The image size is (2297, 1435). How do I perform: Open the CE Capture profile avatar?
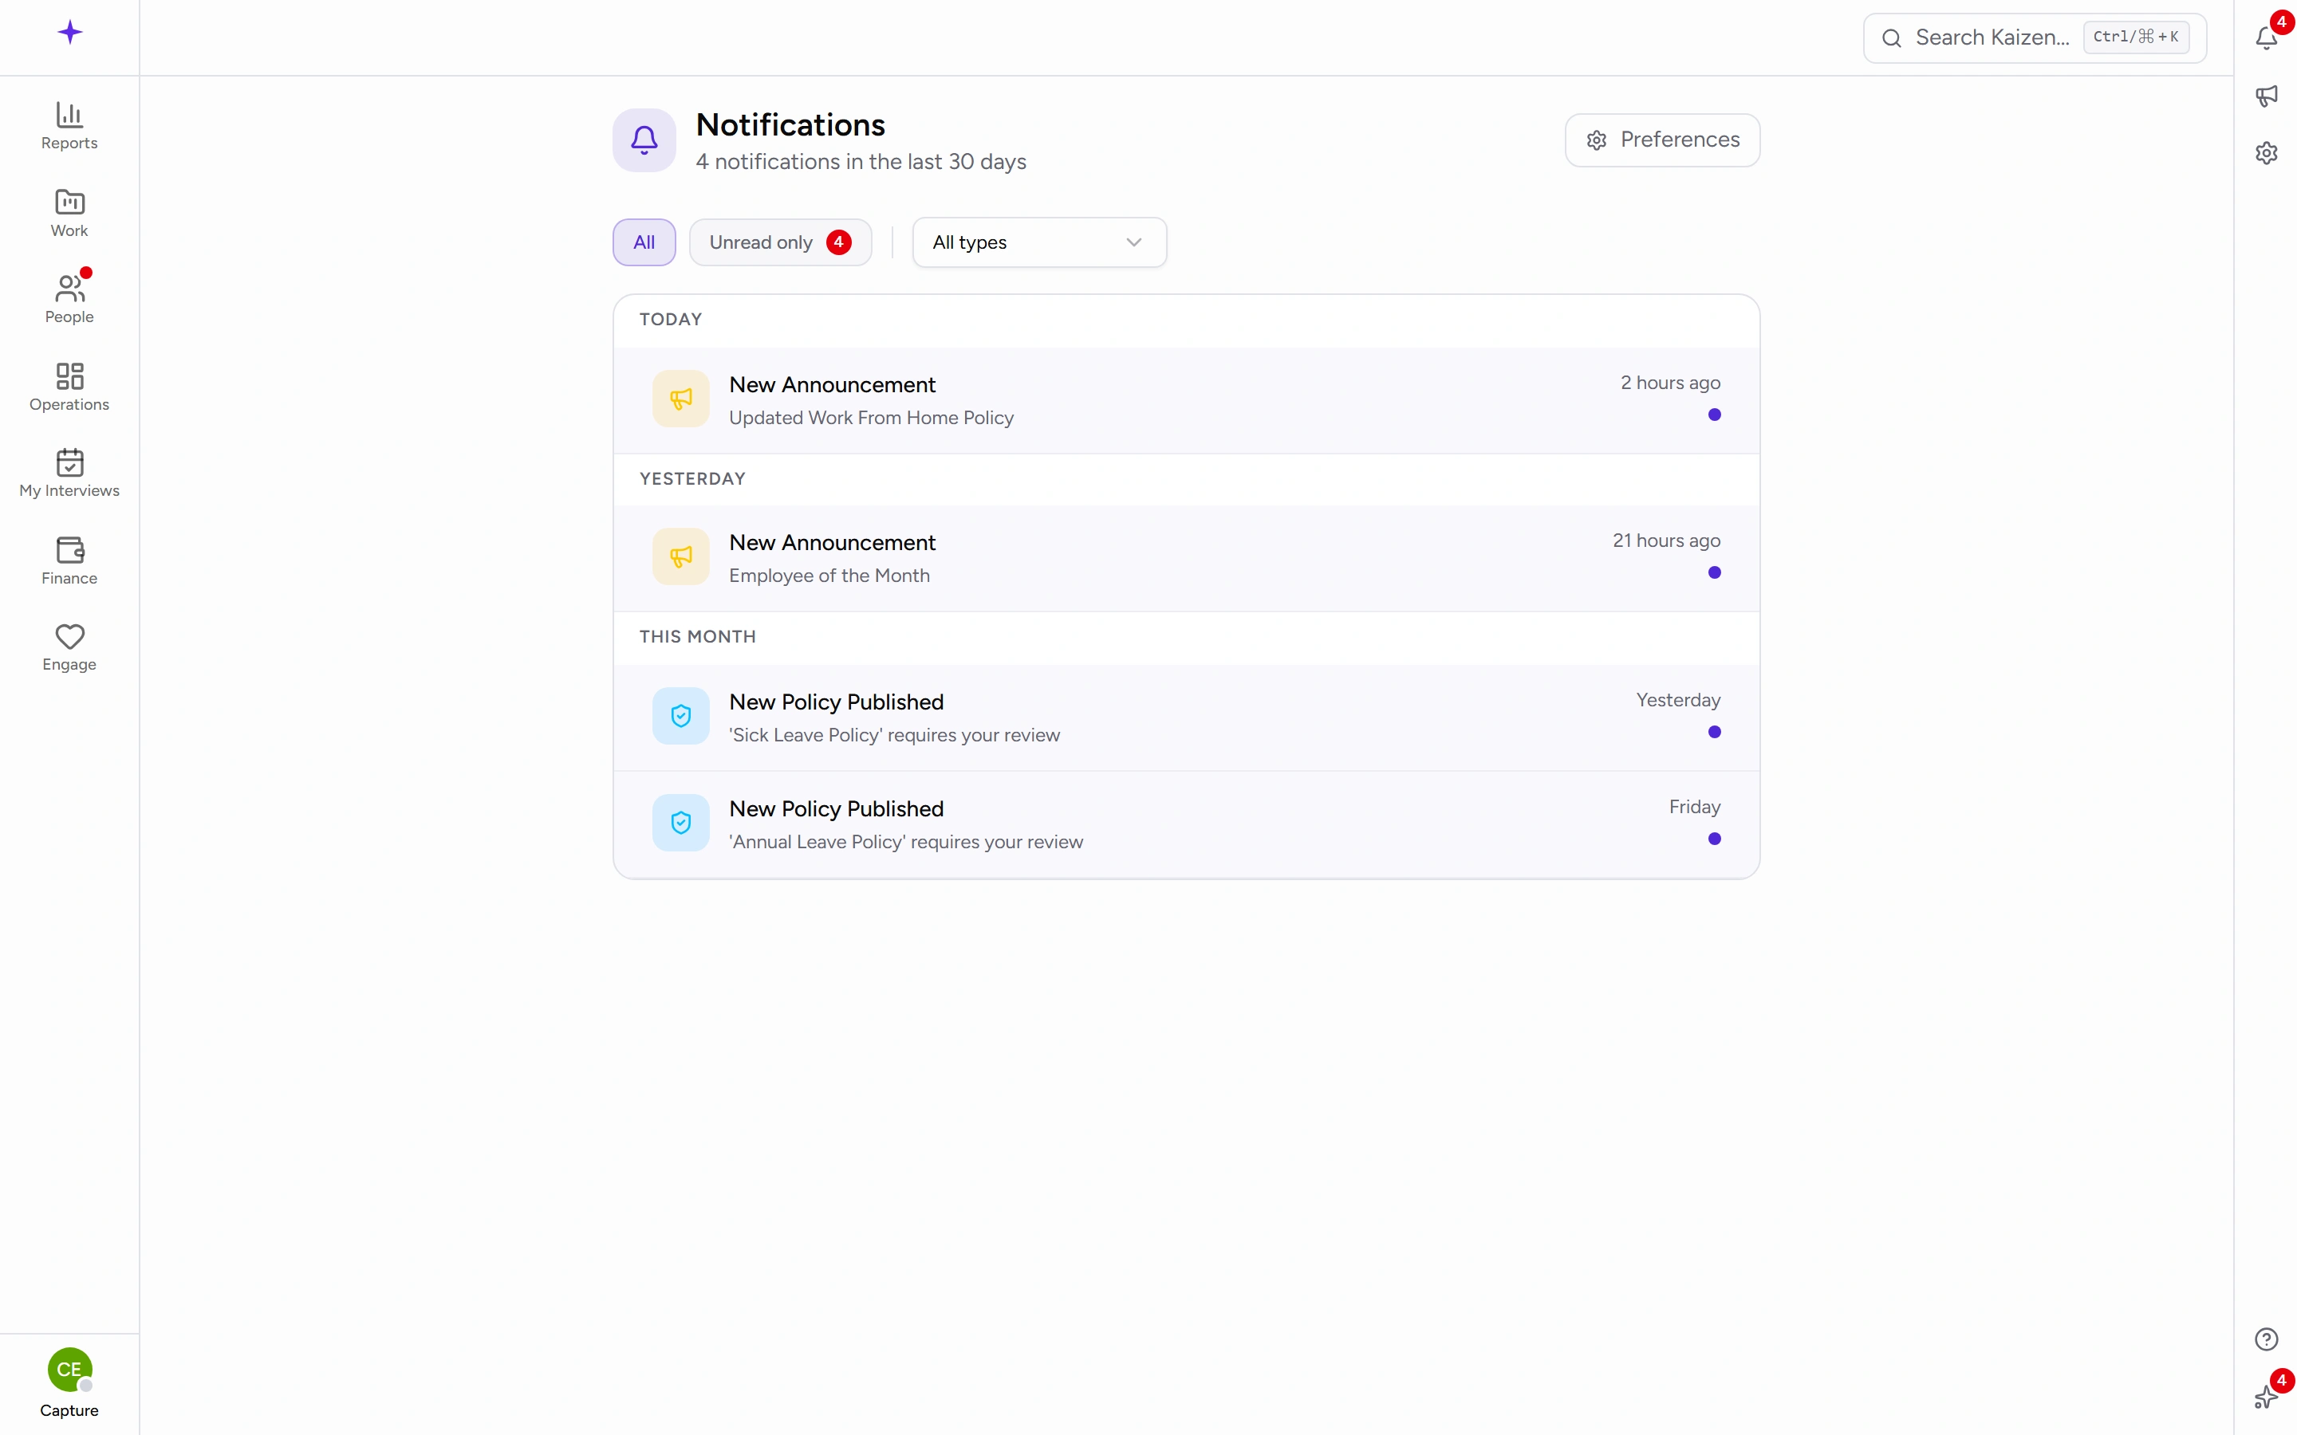click(69, 1370)
